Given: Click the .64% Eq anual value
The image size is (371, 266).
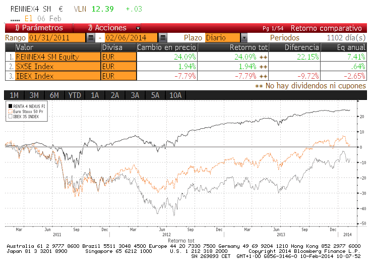Looking at the screenshot, I should [358, 66].
